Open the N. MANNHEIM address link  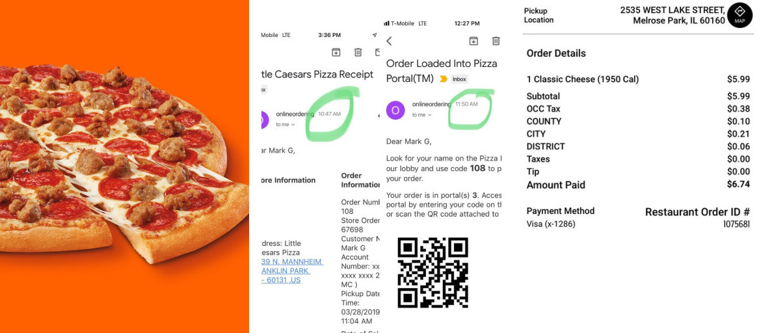[x=292, y=261]
